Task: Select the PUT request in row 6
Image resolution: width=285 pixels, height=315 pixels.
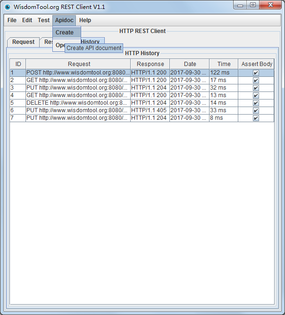Action: coord(78,110)
